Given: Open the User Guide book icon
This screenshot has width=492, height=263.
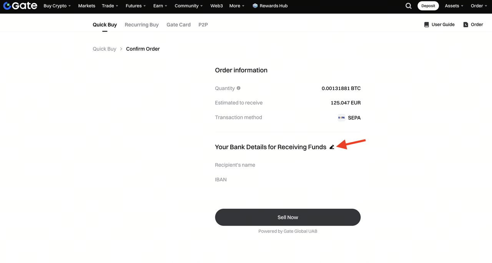Looking at the screenshot, I should tap(426, 25).
